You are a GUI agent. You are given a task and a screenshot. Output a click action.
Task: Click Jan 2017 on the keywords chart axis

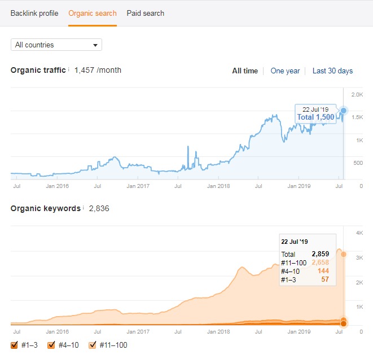(138, 332)
